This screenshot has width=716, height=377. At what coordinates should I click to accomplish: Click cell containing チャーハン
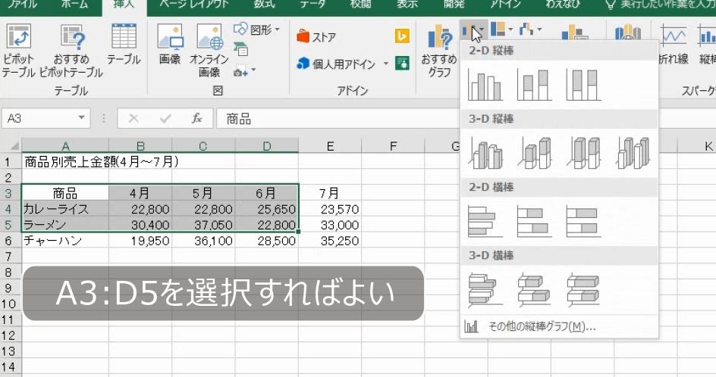tap(64, 241)
